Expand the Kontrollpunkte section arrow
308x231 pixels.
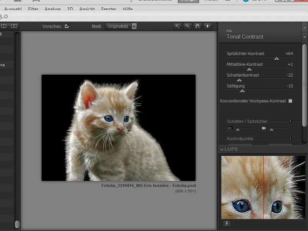[290, 138]
